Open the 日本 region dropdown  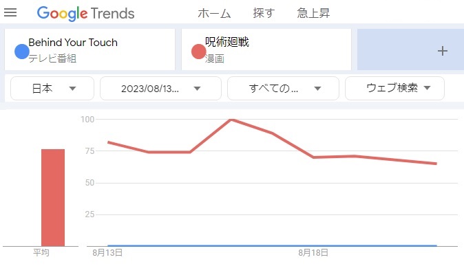[52, 89]
